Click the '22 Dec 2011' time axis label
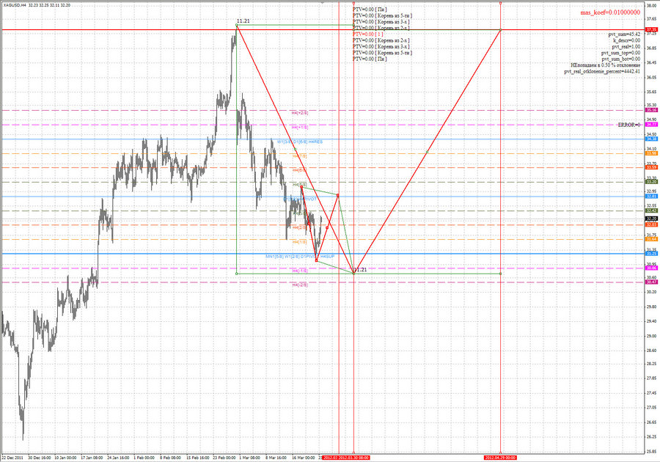Viewport: 660px width, 462px height. pyautogui.click(x=13, y=458)
